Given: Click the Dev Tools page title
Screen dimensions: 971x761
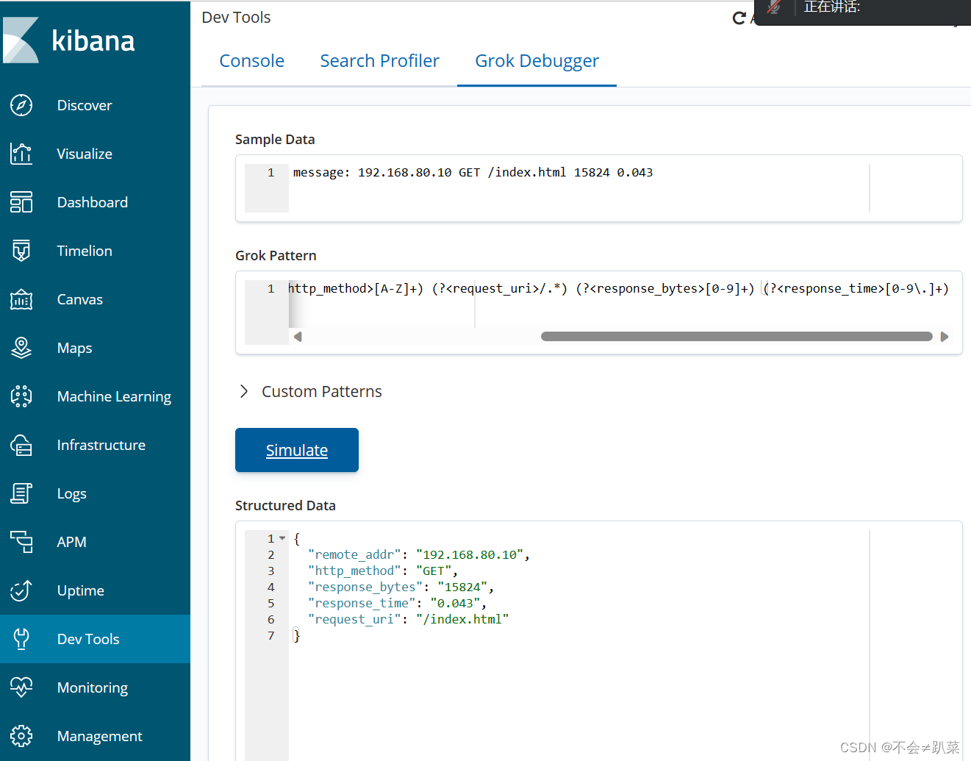Looking at the screenshot, I should [236, 18].
